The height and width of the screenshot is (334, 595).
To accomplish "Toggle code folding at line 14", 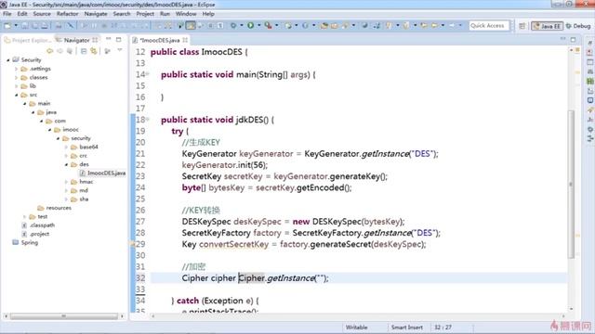I will [x=148, y=74].
